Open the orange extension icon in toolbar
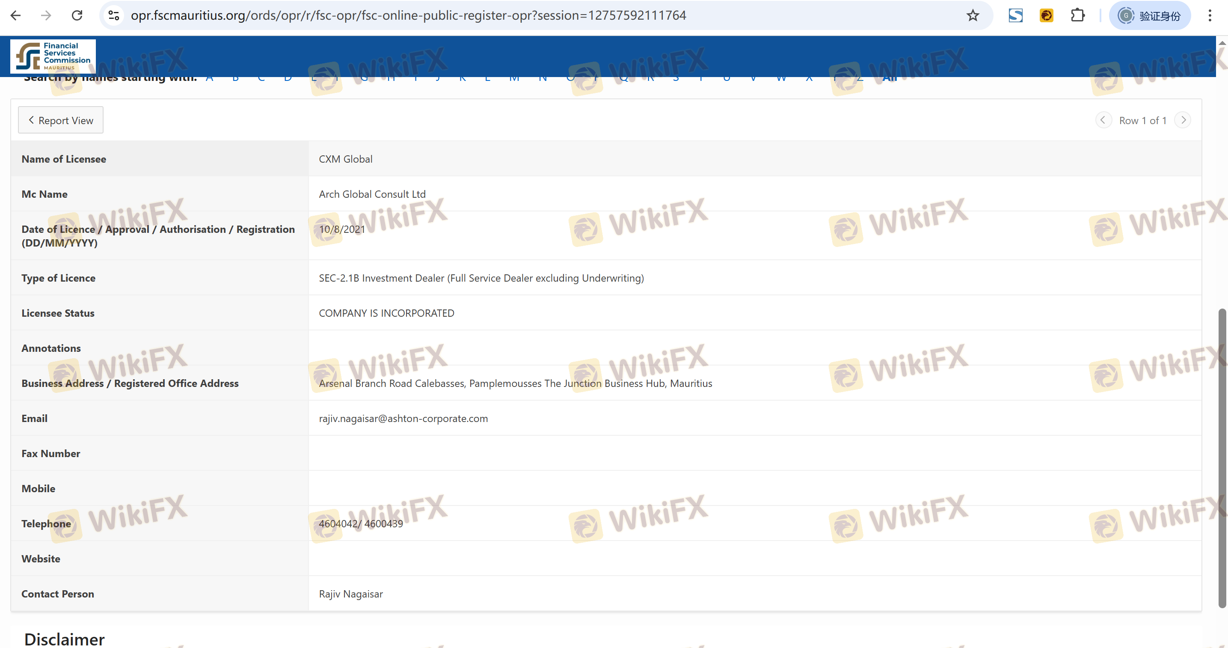Image resolution: width=1228 pixels, height=648 pixels. (1047, 16)
